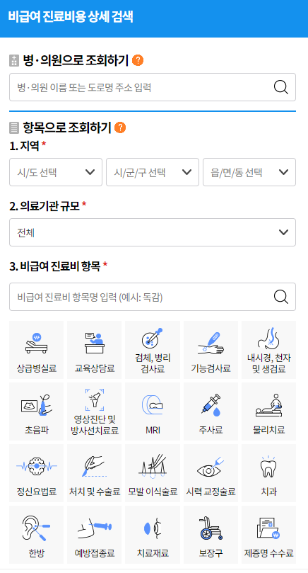Open the 시/도 선택 dropdown

coord(56,172)
